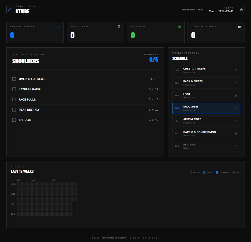The height and width of the screenshot is (242, 251).
Task: Toggle the Shrugs checkbox
Action: click(x=14, y=120)
